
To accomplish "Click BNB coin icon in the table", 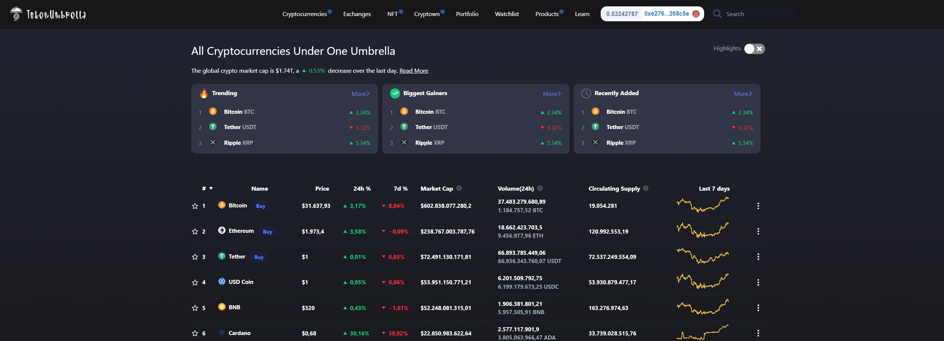I will tap(222, 307).
